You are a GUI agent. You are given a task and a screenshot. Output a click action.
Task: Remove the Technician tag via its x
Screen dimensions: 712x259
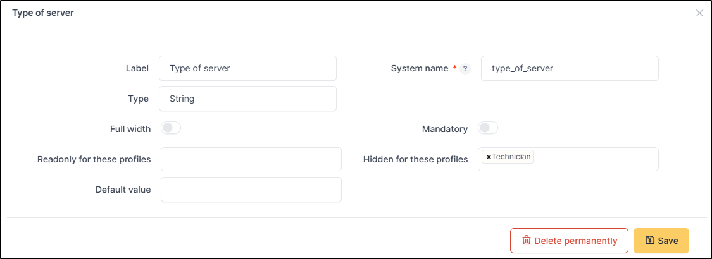[489, 157]
